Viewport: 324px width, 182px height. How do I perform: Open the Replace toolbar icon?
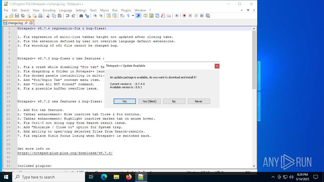point(87,16)
